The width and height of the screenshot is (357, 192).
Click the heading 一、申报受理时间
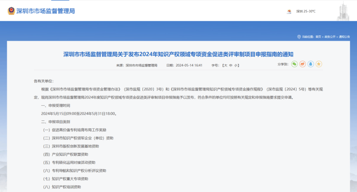(56, 106)
